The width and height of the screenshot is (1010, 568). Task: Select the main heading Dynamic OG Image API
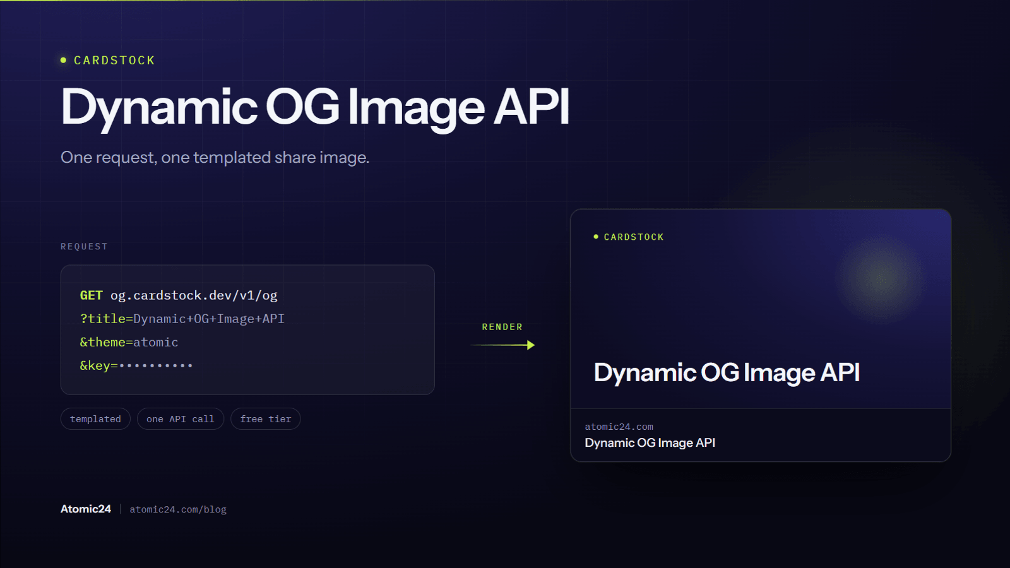pos(315,108)
